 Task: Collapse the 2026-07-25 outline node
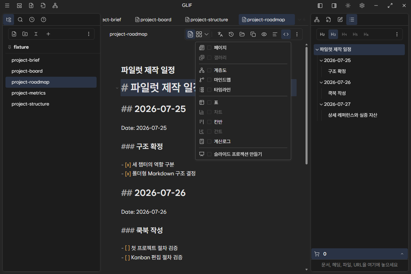click(321, 60)
